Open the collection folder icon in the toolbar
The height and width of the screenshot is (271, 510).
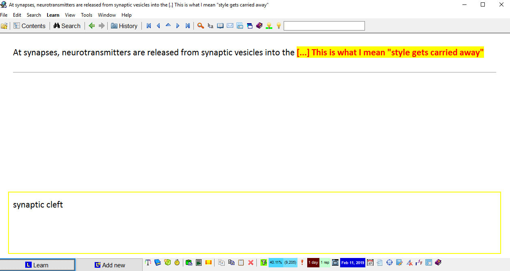[x=4, y=26]
